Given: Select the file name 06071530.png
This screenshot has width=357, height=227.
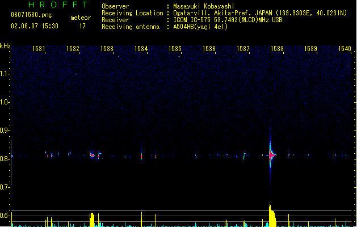Looking at the screenshot, I should pyautogui.click(x=31, y=15).
